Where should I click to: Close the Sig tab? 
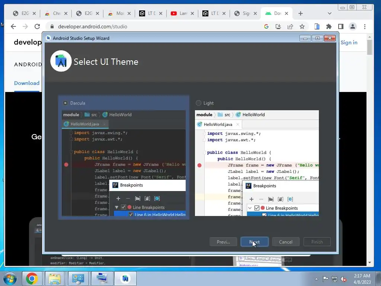[255, 13]
